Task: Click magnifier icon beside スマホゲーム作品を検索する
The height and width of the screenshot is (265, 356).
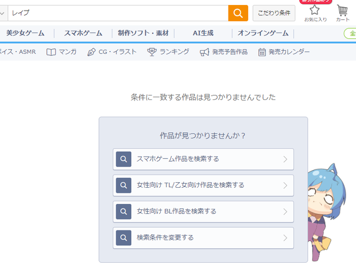Action: pos(123,159)
